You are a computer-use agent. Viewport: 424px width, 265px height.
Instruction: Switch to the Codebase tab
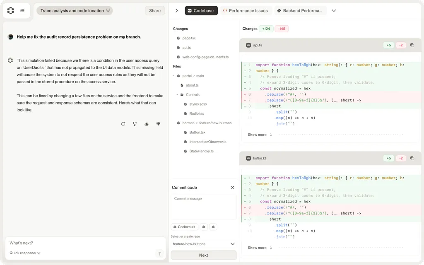click(201, 10)
